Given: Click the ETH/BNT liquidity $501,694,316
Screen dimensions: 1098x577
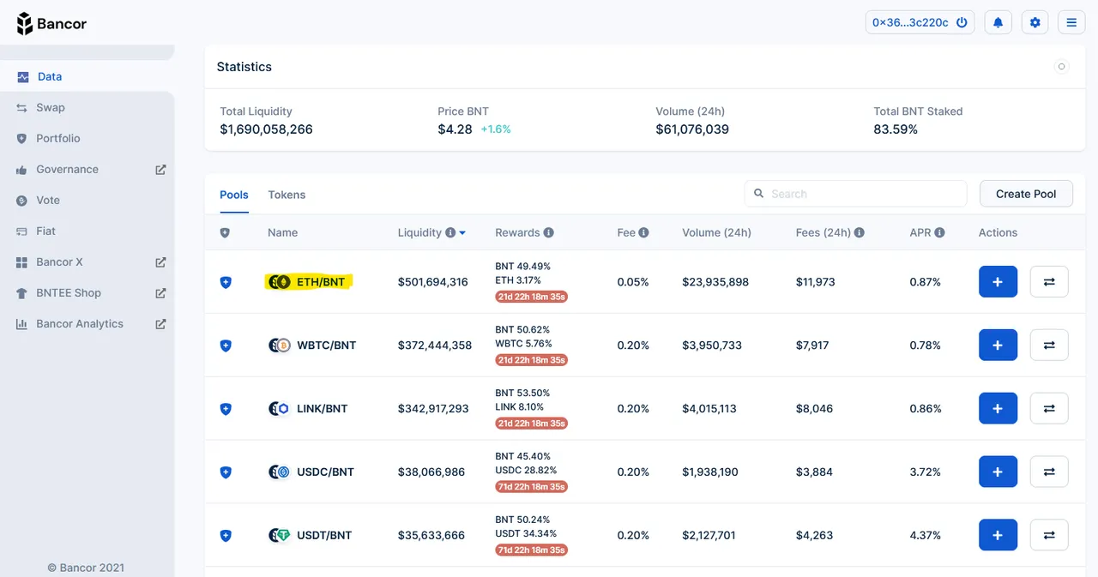Looking at the screenshot, I should tap(433, 282).
